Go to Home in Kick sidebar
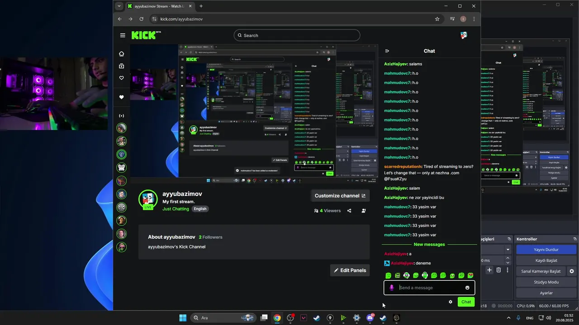Image resolution: width=579 pixels, height=325 pixels. pos(121,54)
